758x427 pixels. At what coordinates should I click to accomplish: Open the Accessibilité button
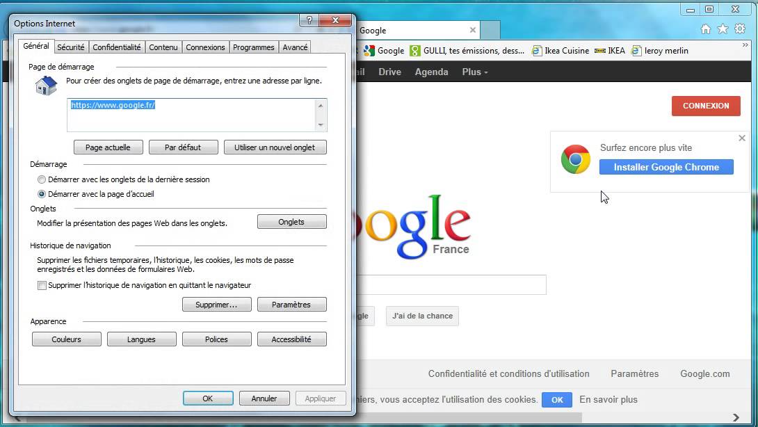[x=292, y=339]
